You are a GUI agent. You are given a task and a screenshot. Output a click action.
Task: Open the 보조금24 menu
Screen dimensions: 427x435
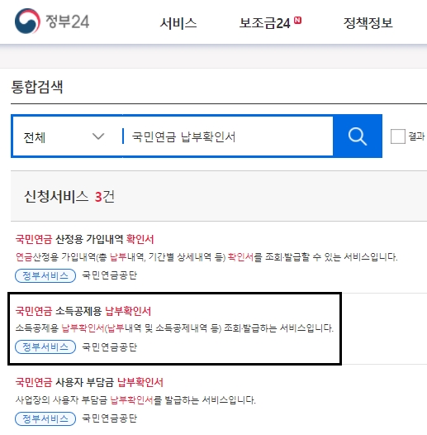coord(264,23)
